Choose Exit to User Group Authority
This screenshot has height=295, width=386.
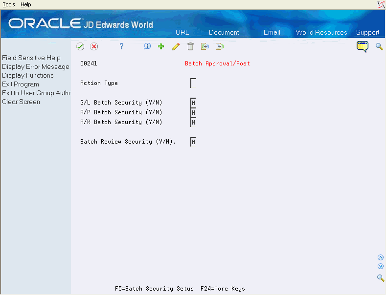coord(36,93)
